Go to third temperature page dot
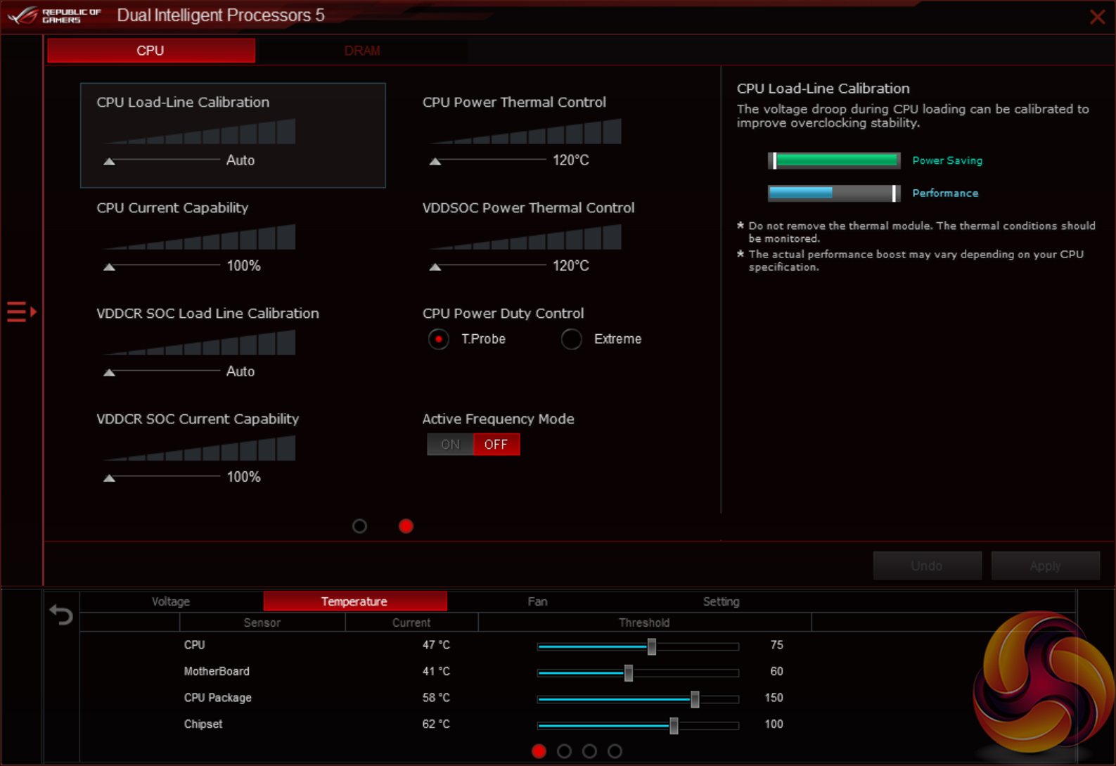 point(589,751)
